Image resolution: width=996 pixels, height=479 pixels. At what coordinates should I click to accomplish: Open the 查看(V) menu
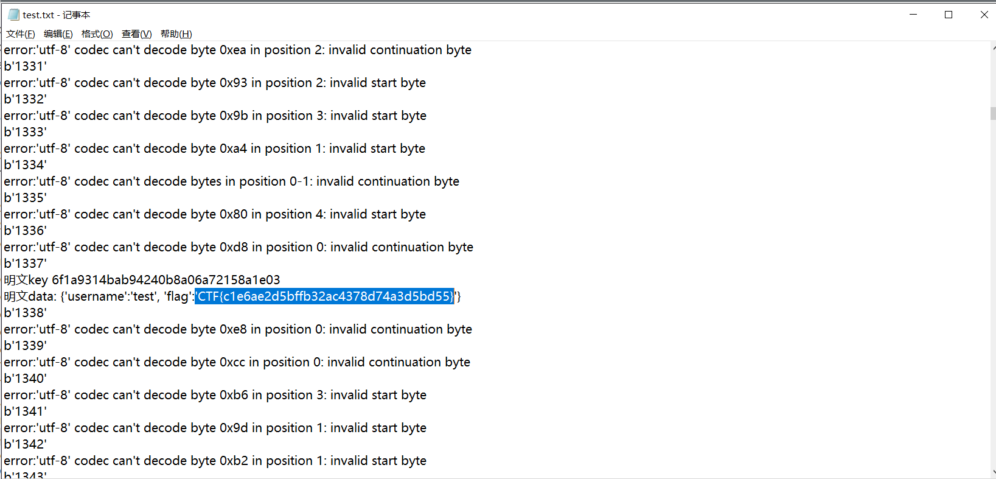tap(137, 34)
